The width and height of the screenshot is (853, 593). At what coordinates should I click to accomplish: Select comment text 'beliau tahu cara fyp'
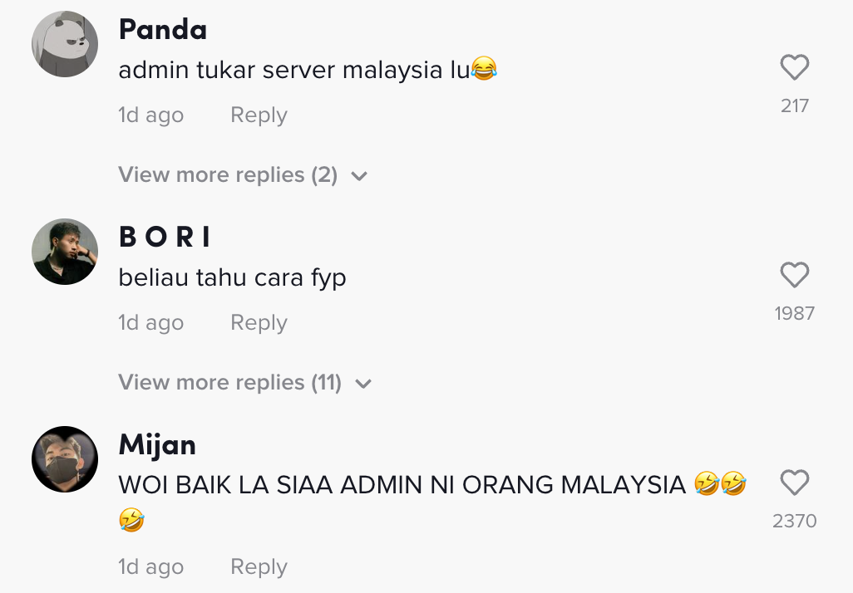coord(232,277)
